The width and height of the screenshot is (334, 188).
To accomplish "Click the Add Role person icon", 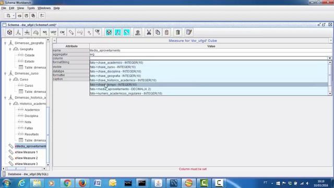I will pyautogui.click(x=138, y=32).
